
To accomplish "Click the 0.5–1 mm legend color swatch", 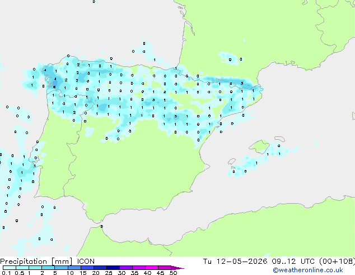I will (x=22, y=268).
